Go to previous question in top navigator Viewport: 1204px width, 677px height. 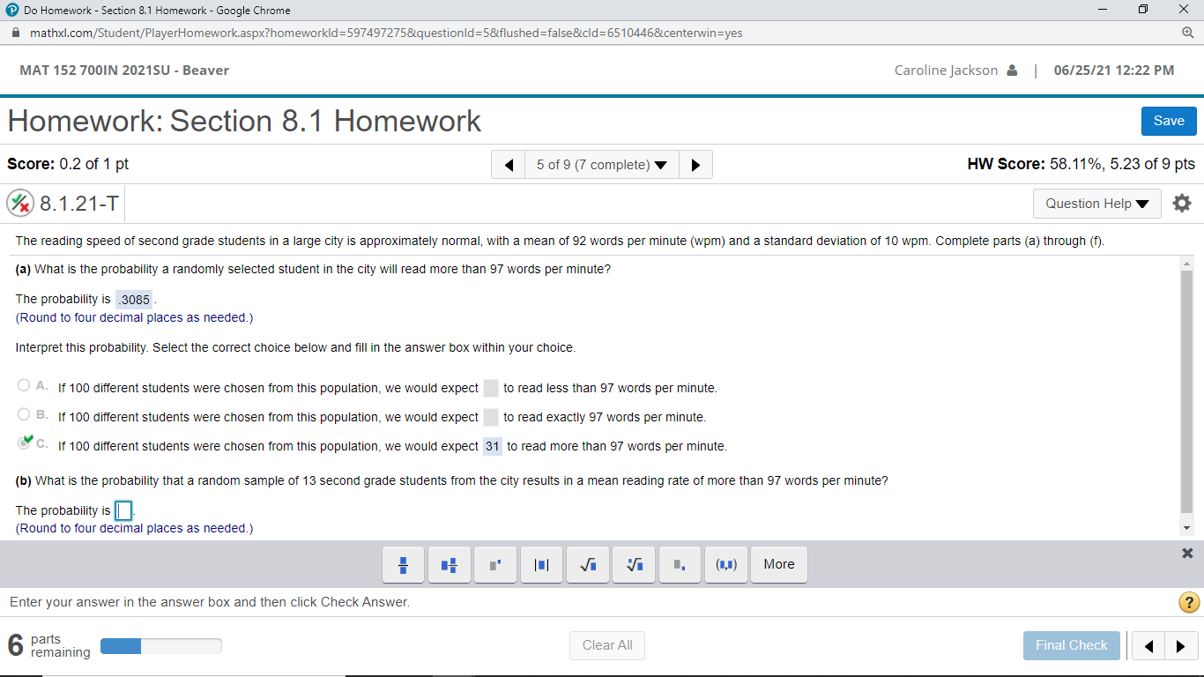click(509, 165)
